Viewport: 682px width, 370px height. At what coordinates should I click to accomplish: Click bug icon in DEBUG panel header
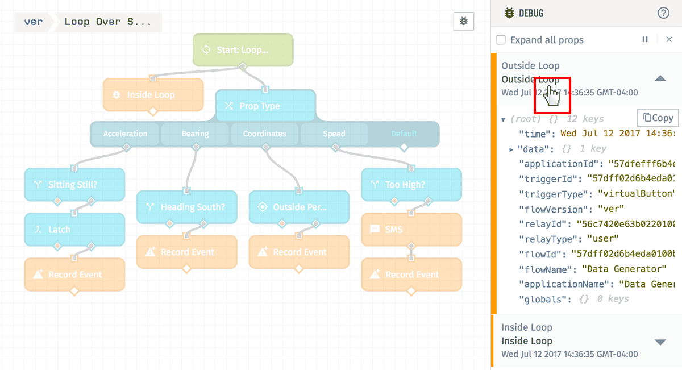[509, 13]
